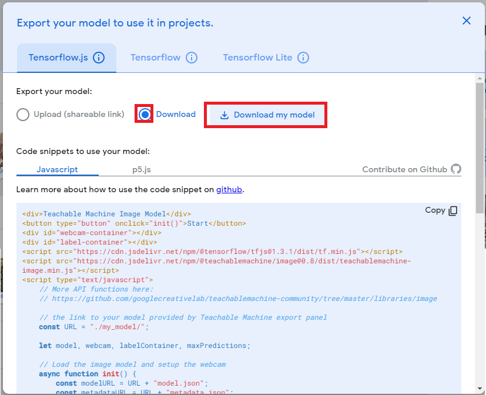Click the copy clipboard icon
The image size is (486, 395).
point(453,211)
